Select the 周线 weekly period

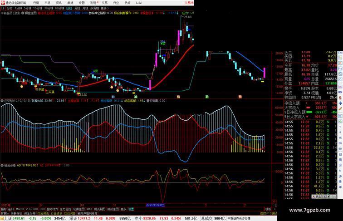click(x=77, y=8)
